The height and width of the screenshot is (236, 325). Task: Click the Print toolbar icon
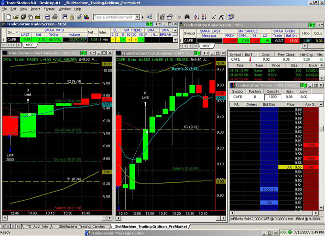point(54,17)
